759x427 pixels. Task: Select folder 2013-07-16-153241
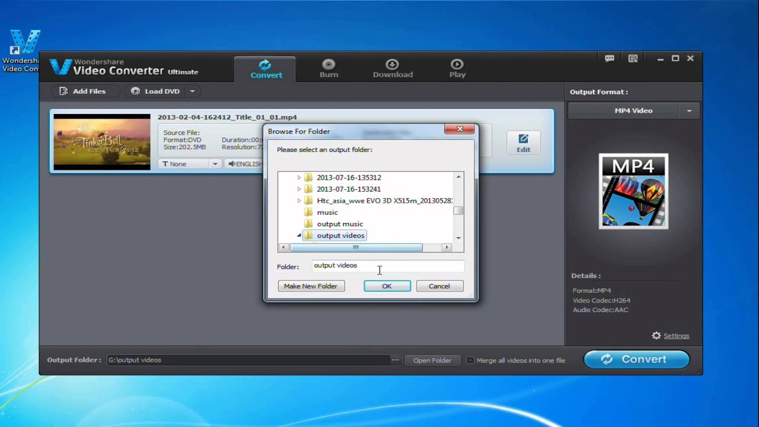[x=349, y=189]
